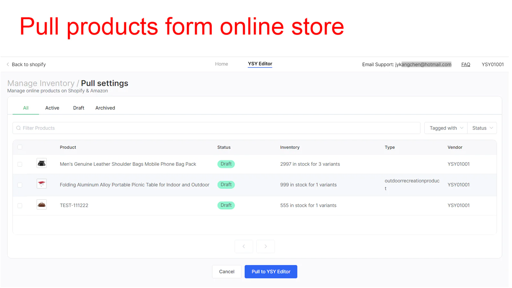512x288 pixels.
Task: Open the folding picnic table product thumbnail
Action: (42, 184)
